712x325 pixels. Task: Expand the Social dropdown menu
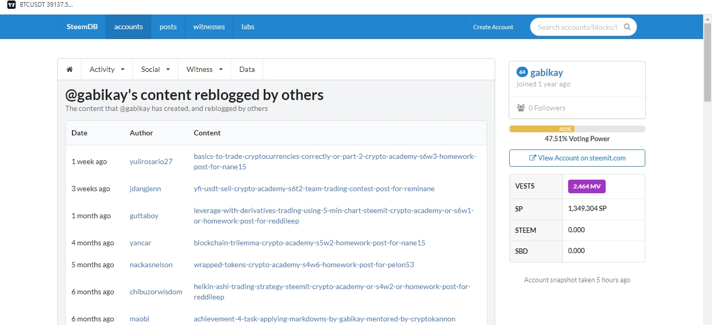click(x=155, y=69)
